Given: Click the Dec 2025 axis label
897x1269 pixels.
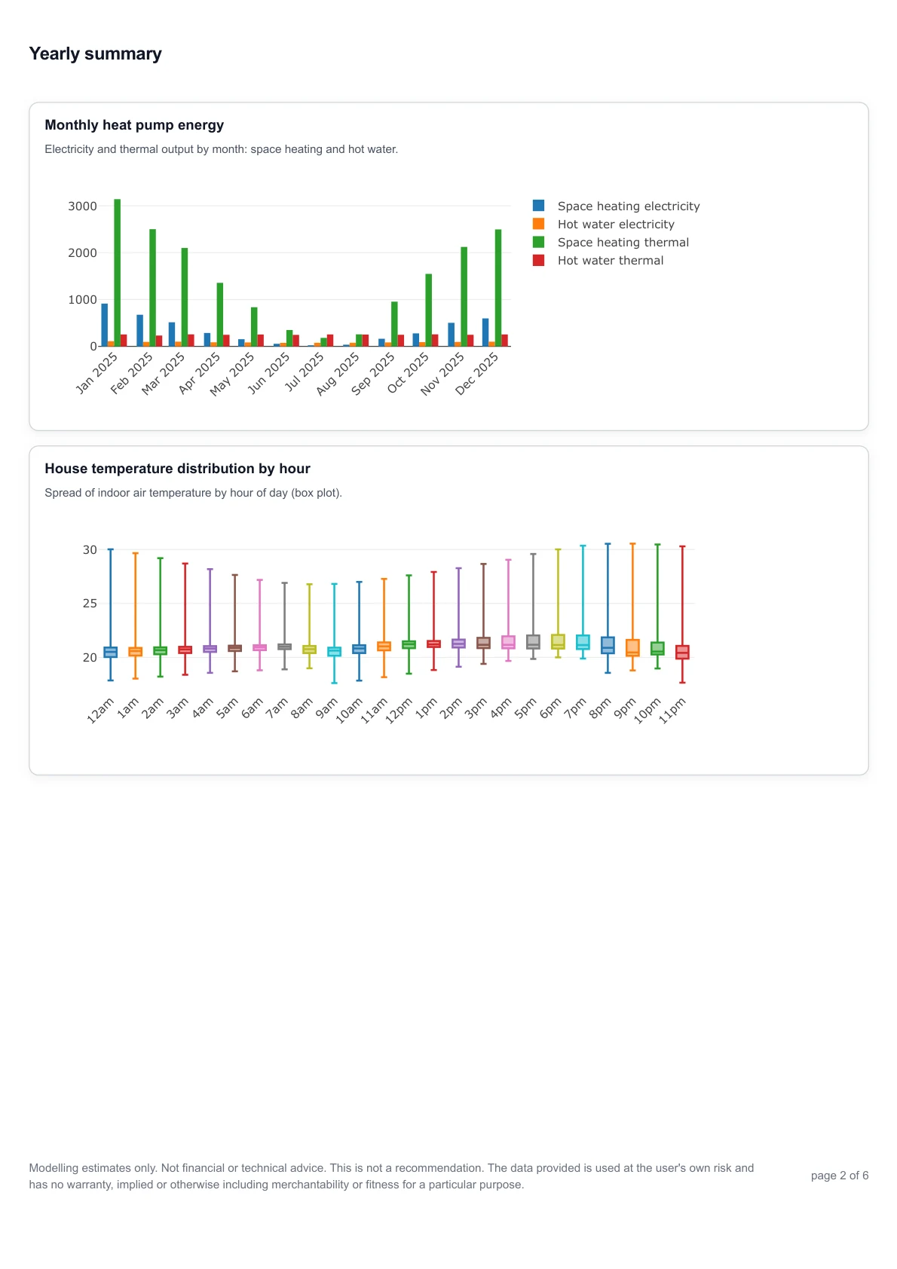Looking at the screenshot, I should coord(476,374).
